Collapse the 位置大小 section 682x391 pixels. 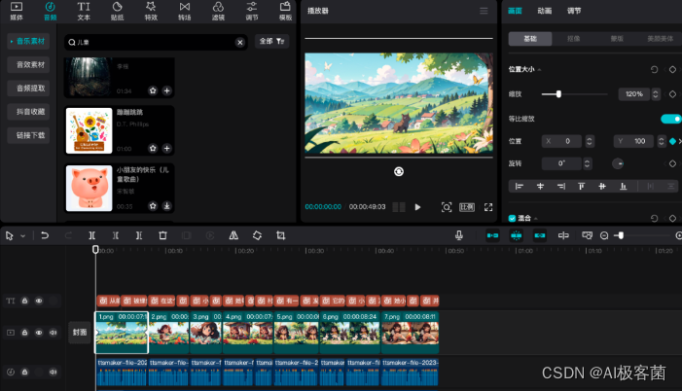[539, 70]
